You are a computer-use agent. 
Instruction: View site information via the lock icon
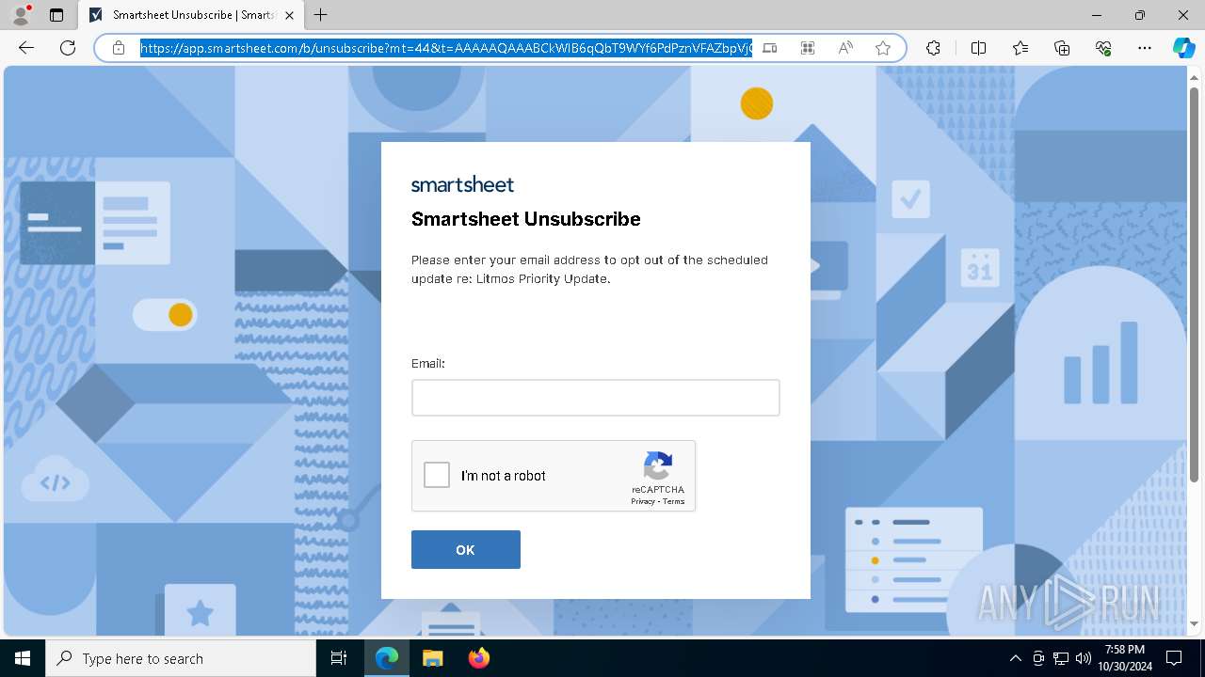(x=119, y=48)
